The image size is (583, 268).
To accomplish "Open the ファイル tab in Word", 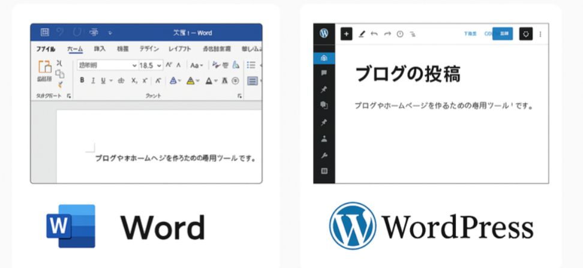I will click(46, 49).
